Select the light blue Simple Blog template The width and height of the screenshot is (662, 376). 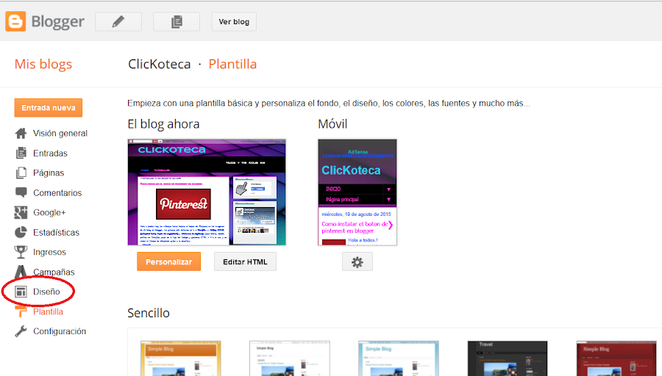pyautogui.click(x=399, y=358)
